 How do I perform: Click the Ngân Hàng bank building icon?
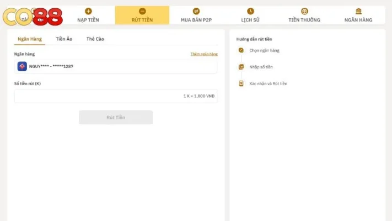coord(358,11)
